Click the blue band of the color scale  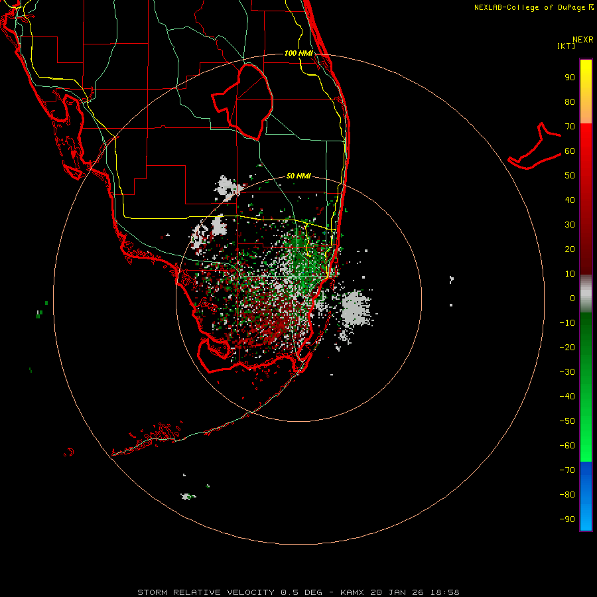[x=586, y=496]
